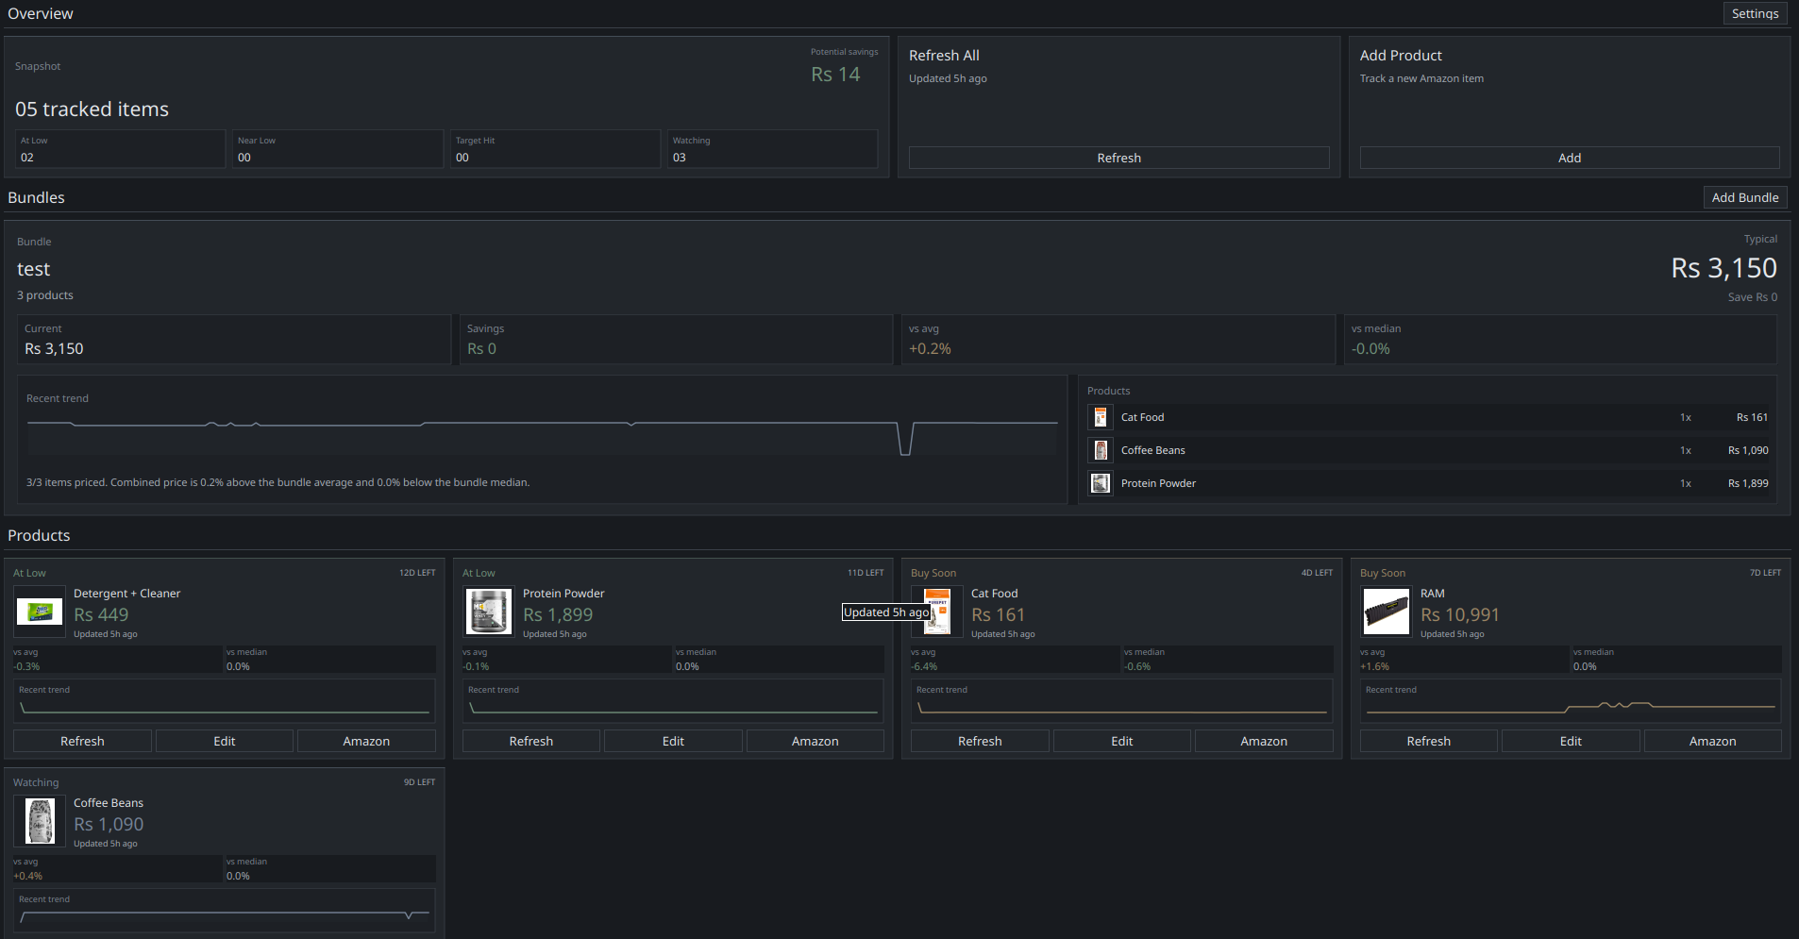
Task: Select the Protein Powder row in bundle
Action: coord(1428,483)
